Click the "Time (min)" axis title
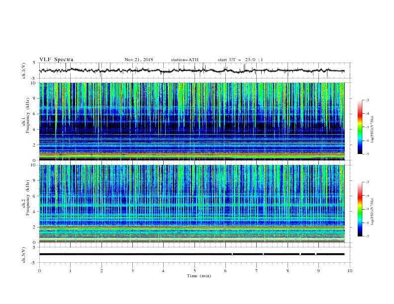 [199, 276]
